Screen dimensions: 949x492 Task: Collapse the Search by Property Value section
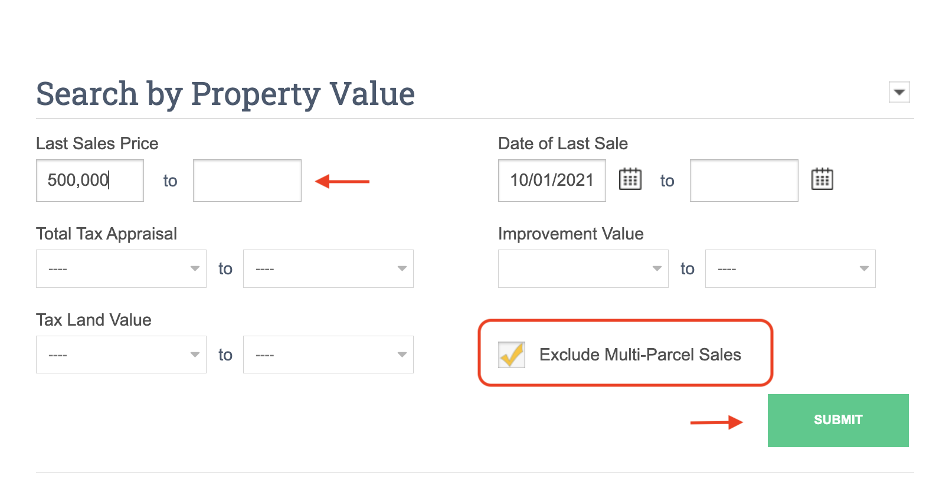click(899, 92)
